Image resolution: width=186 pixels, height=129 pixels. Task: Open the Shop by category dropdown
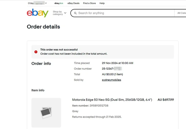coord(59,13)
